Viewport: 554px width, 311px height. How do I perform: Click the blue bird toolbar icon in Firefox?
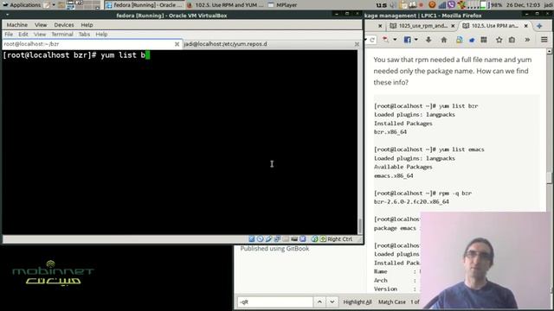(472, 40)
